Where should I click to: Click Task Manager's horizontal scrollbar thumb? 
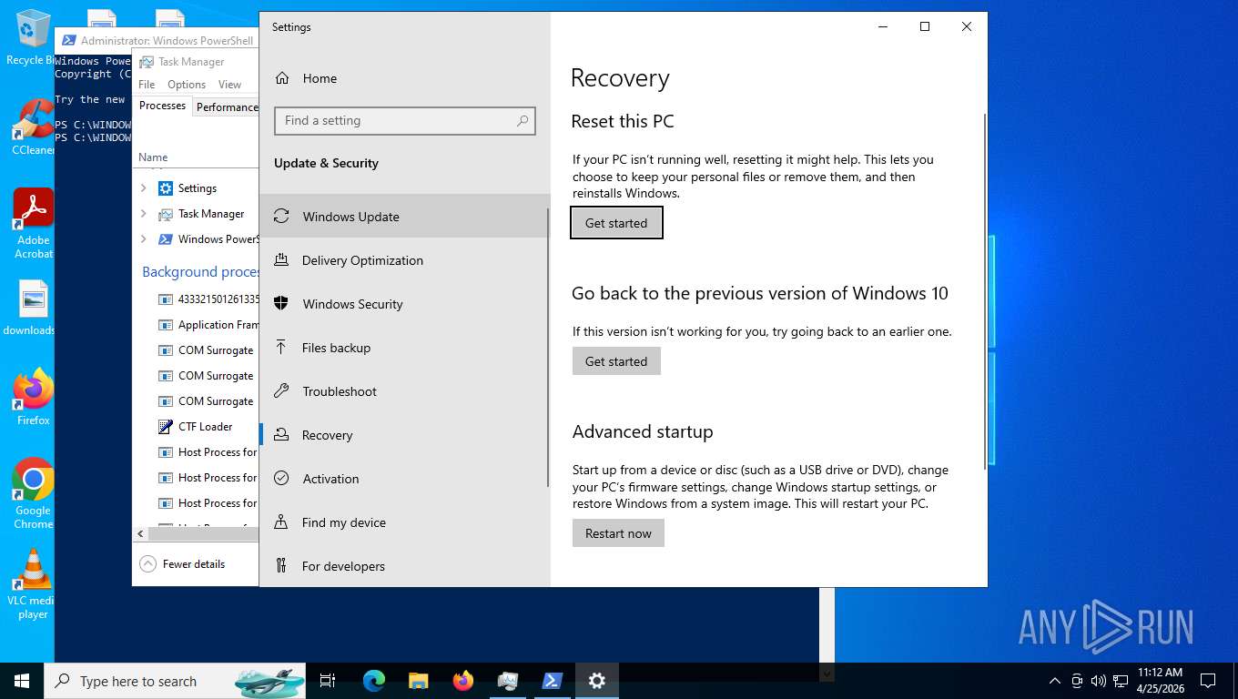point(204,533)
